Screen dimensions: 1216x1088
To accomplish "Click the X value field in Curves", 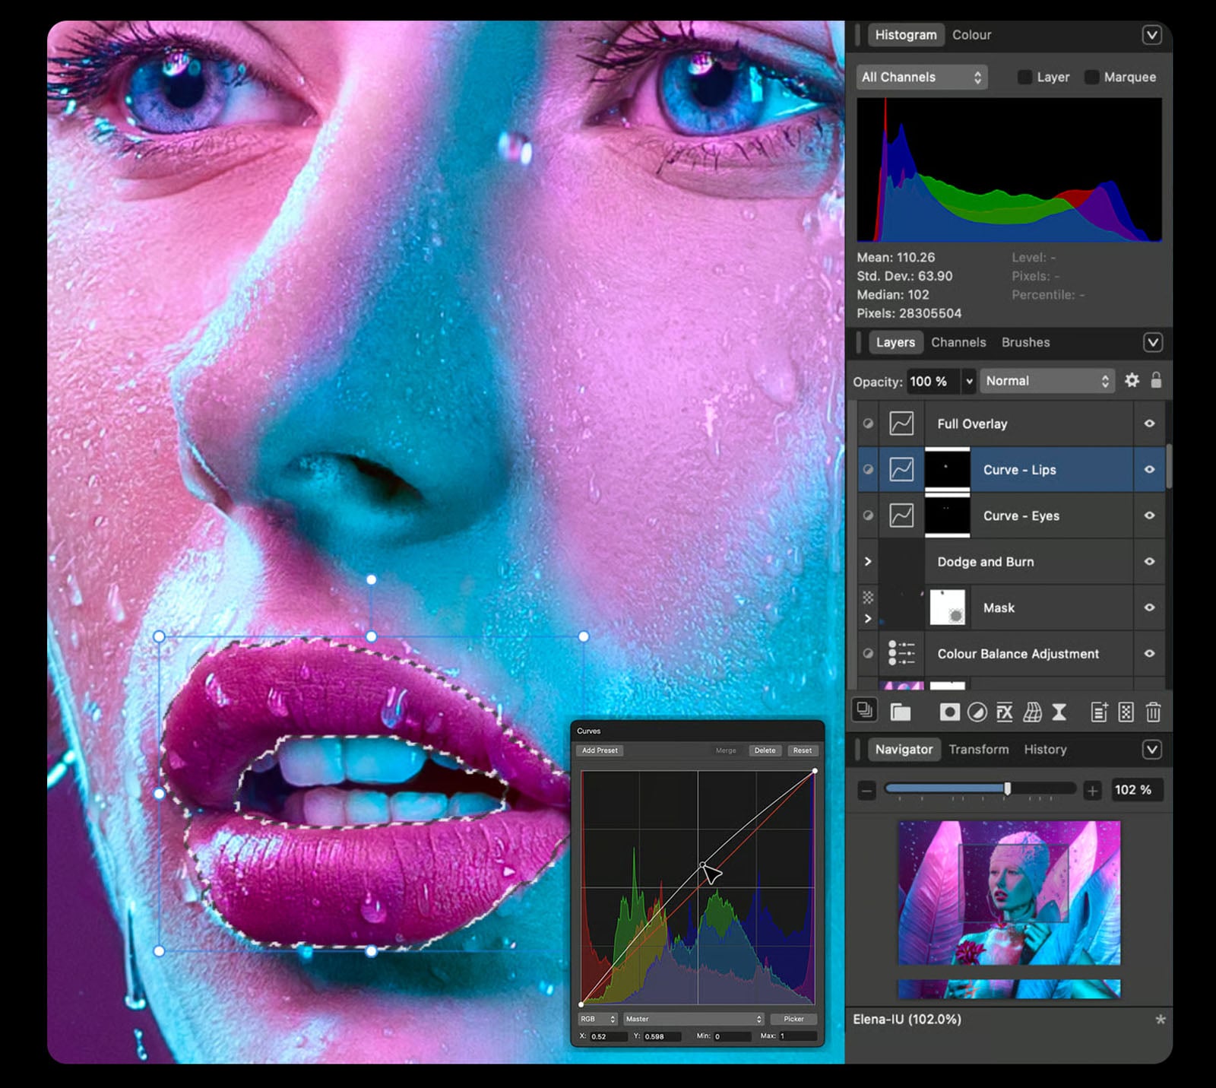I will pyautogui.click(x=609, y=1036).
